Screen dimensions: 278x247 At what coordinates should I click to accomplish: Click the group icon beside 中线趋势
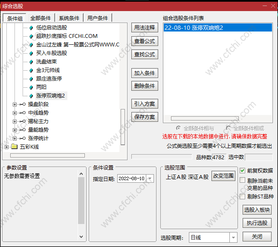(22, 113)
